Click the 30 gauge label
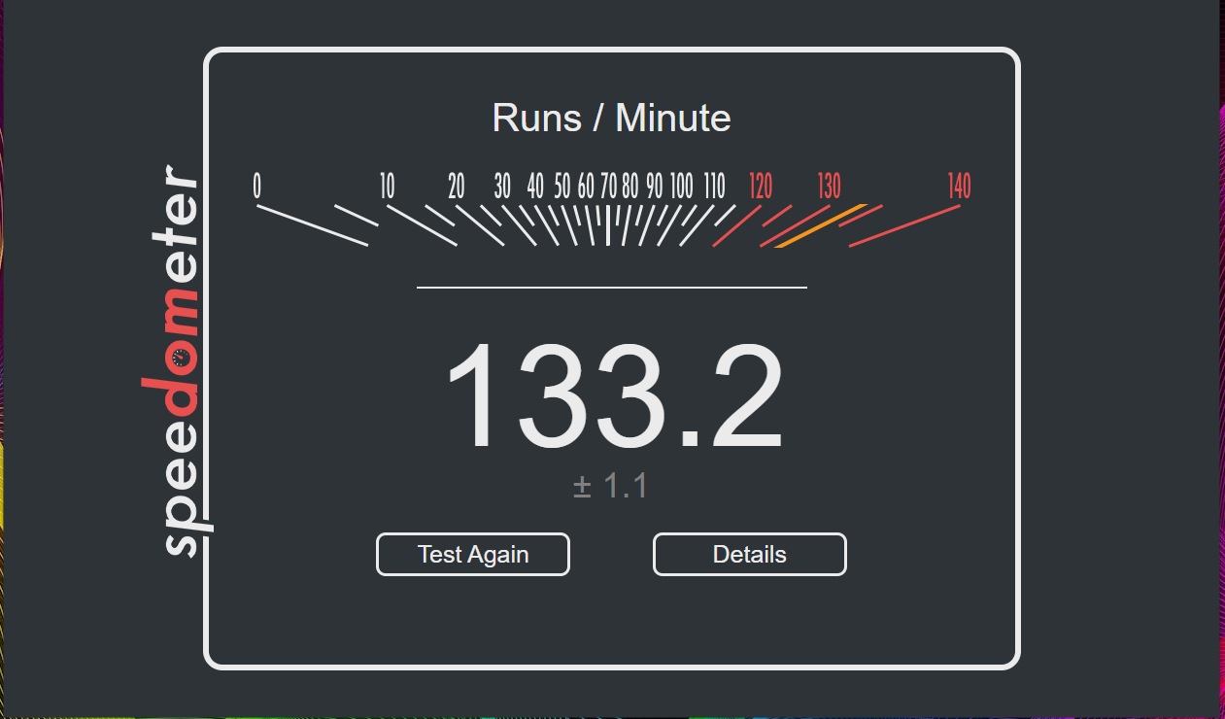This screenshot has width=1225, height=719. click(502, 186)
